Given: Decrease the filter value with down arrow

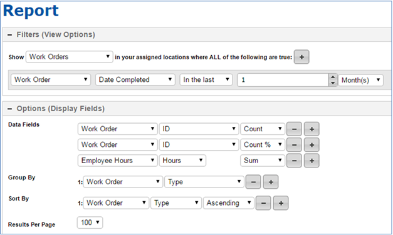Looking at the screenshot, I should [x=333, y=83].
